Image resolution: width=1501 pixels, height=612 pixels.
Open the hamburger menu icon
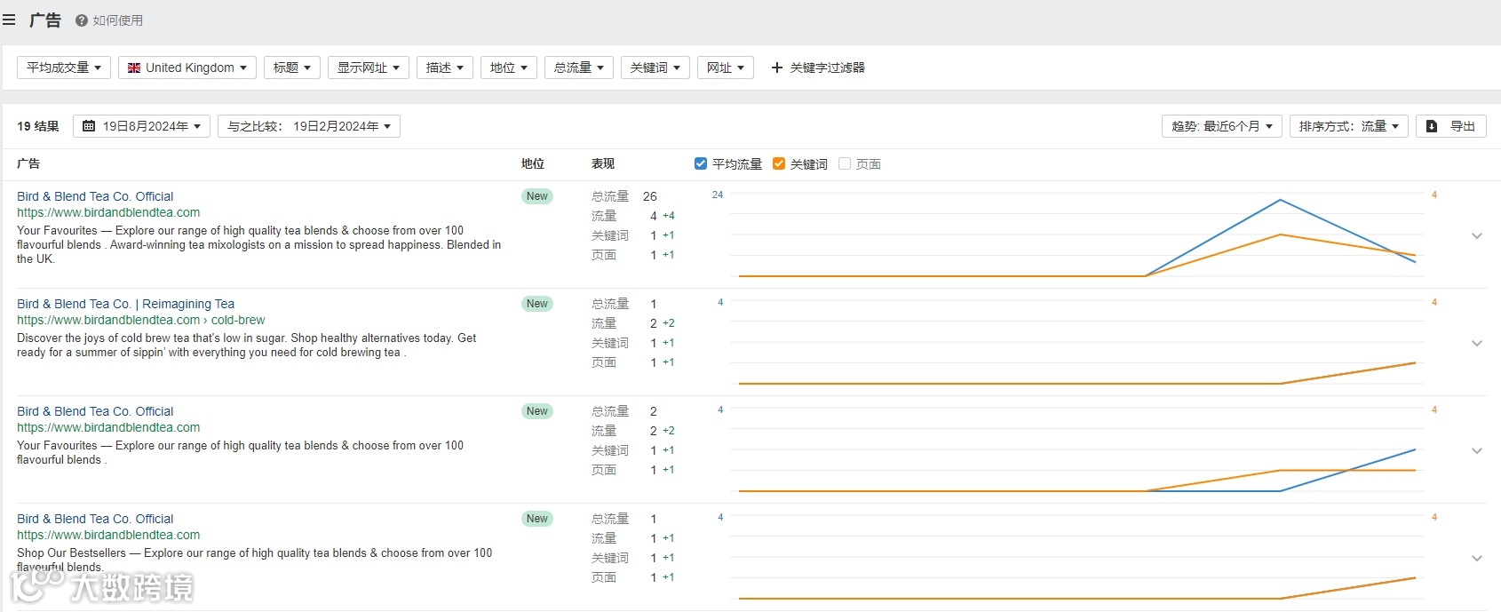click(x=9, y=20)
